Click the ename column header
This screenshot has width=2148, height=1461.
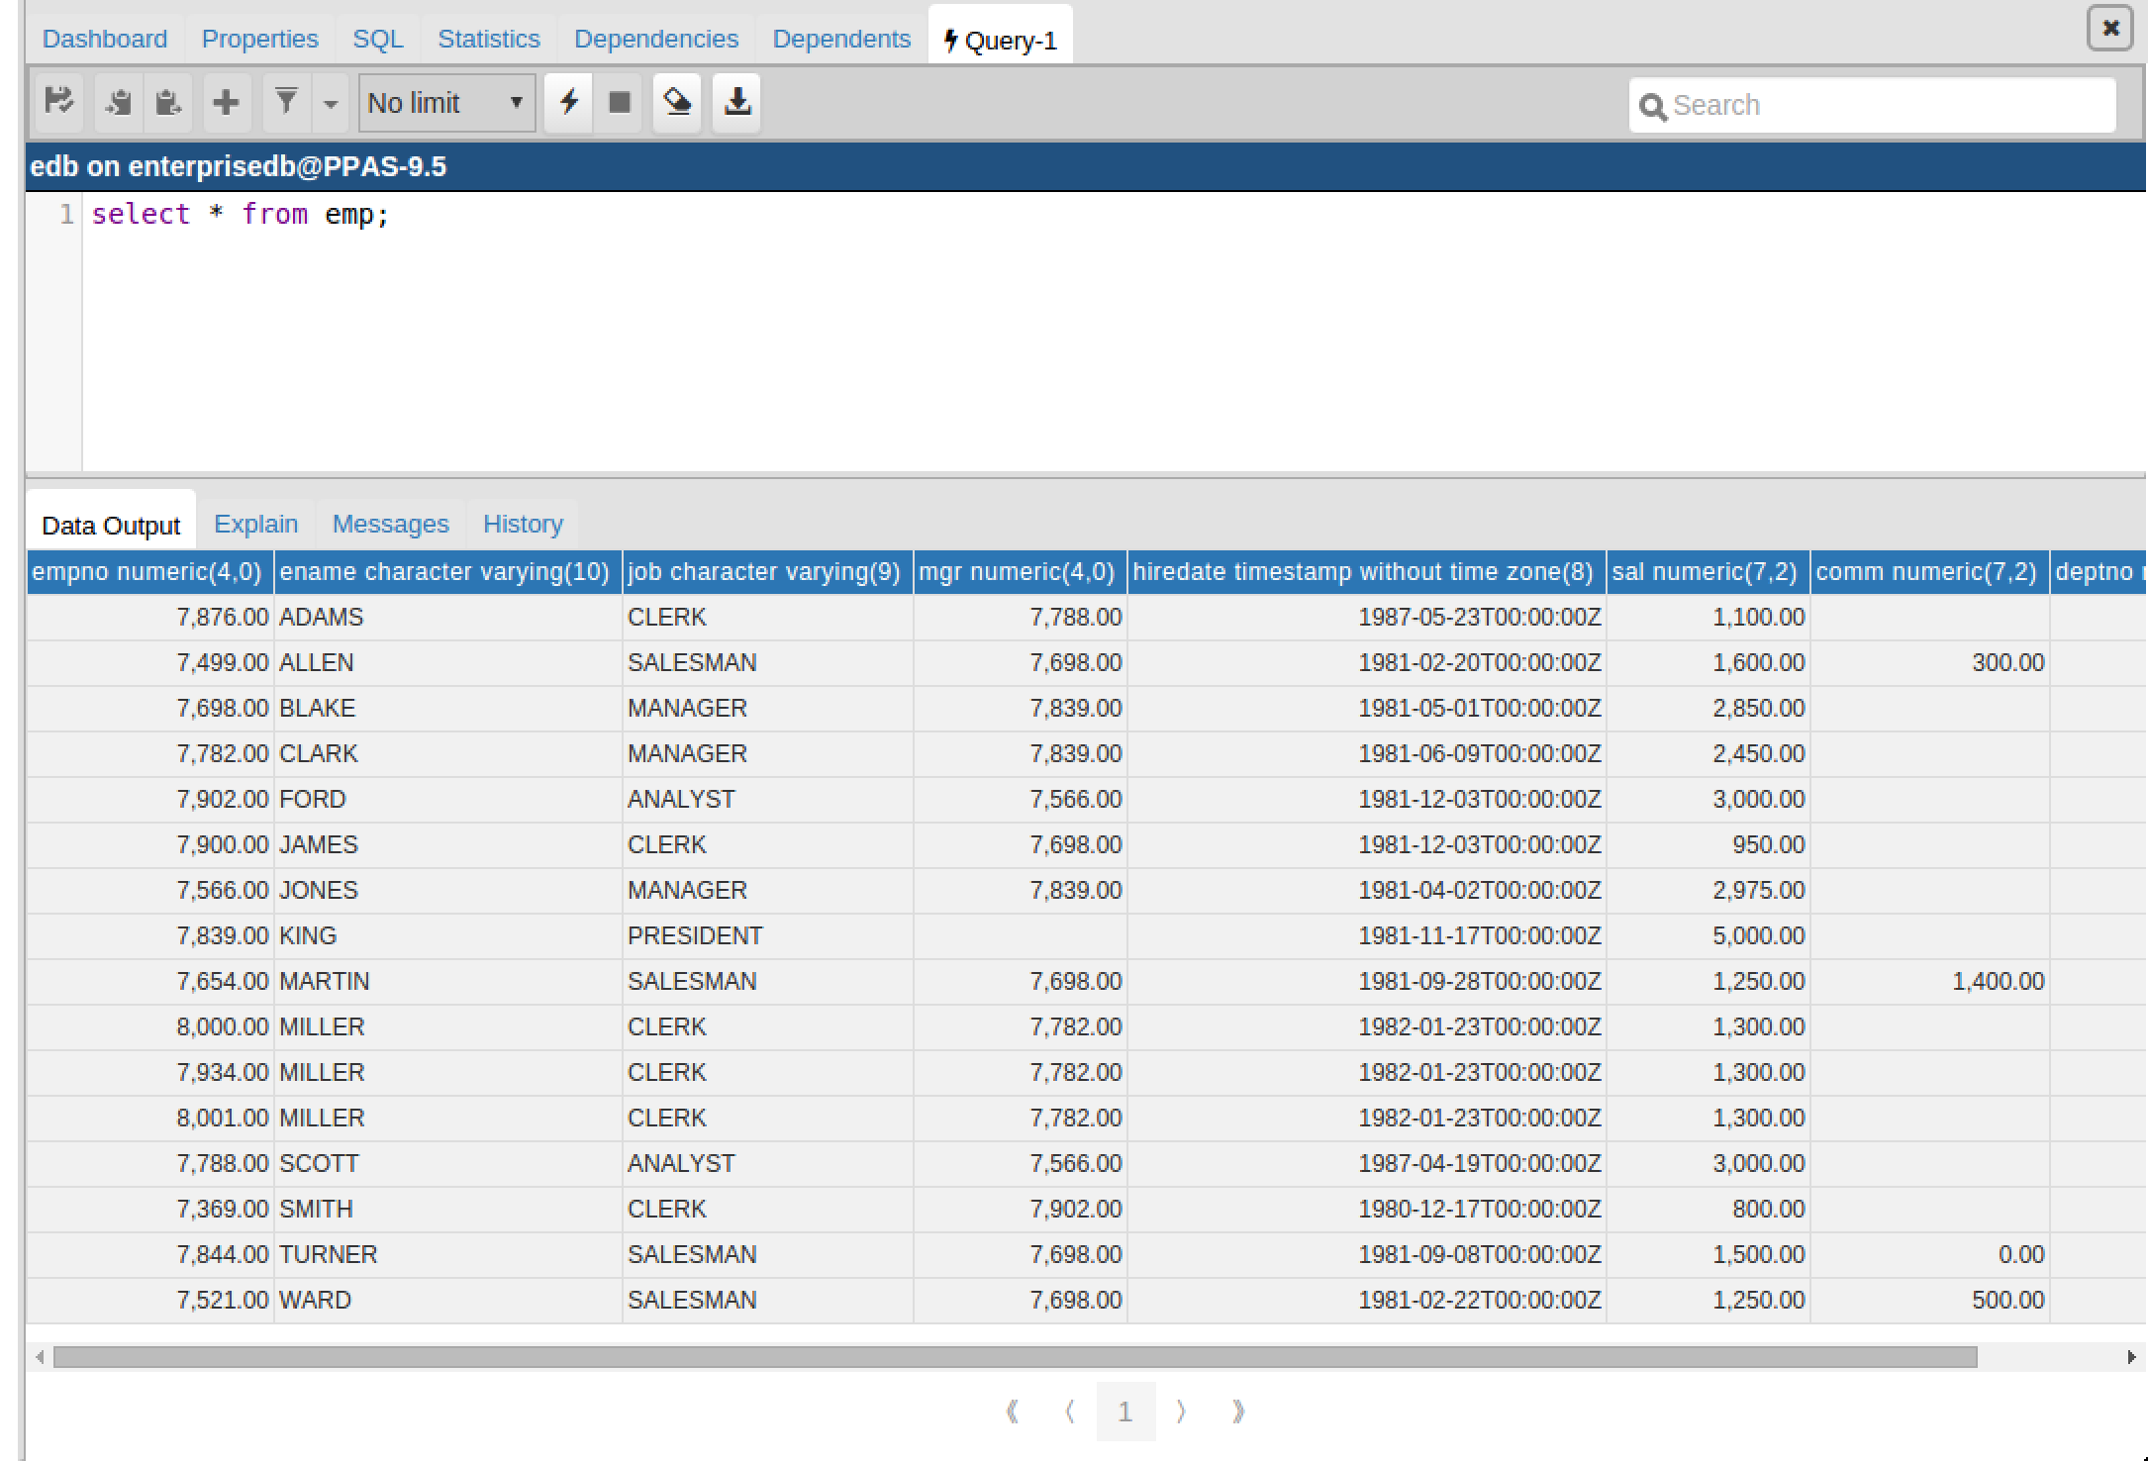[x=444, y=572]
